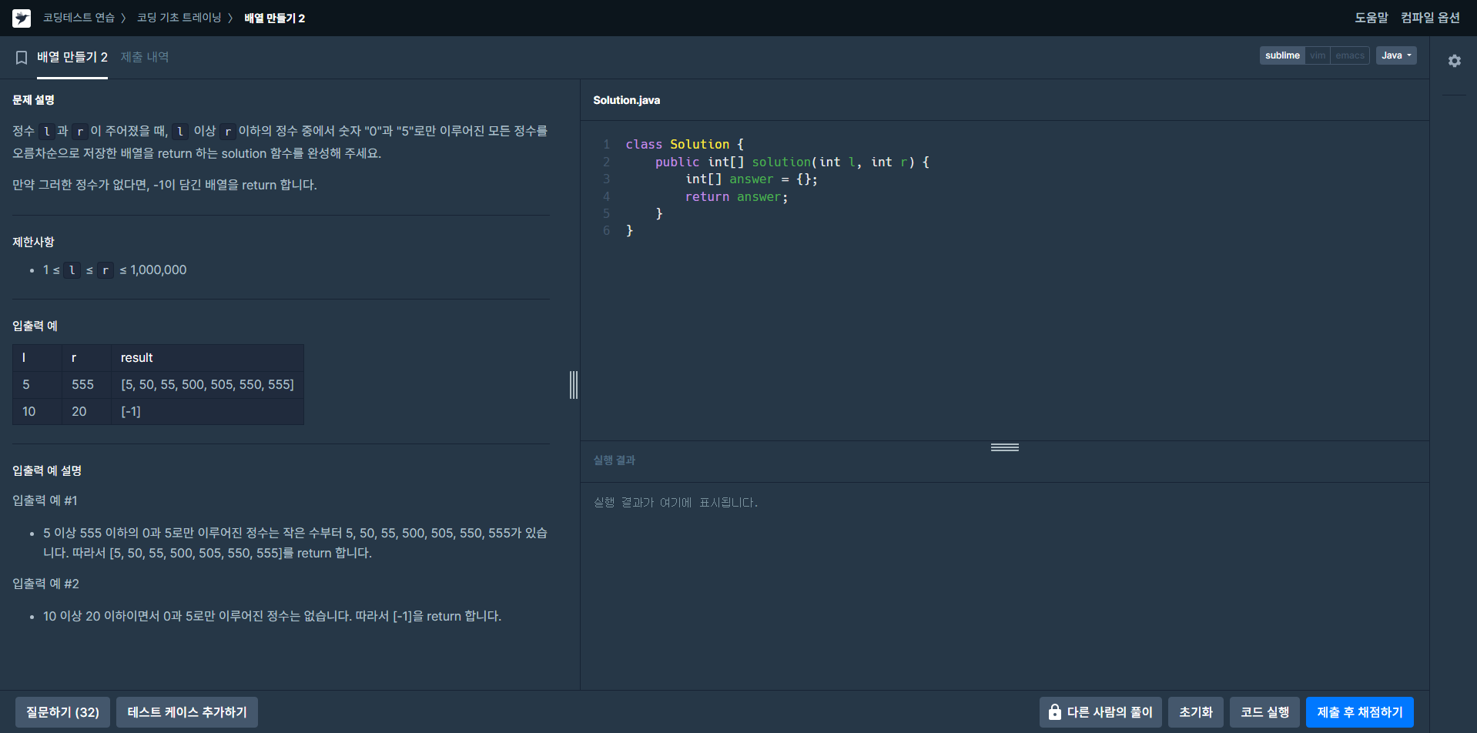Click the Solution.java file tab
1477x733 pixels.
tap(626, 100)
